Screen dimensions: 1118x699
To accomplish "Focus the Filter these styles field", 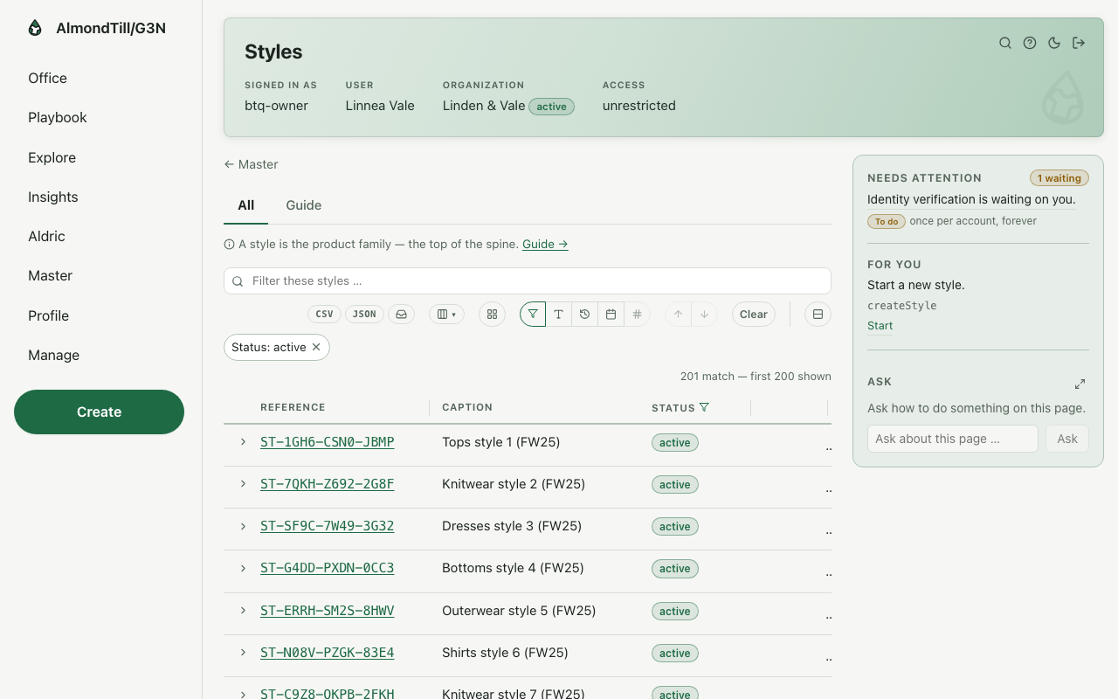I will 528,280.
